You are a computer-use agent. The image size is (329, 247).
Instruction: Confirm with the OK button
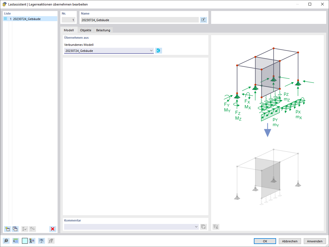[x=265, y=241]
